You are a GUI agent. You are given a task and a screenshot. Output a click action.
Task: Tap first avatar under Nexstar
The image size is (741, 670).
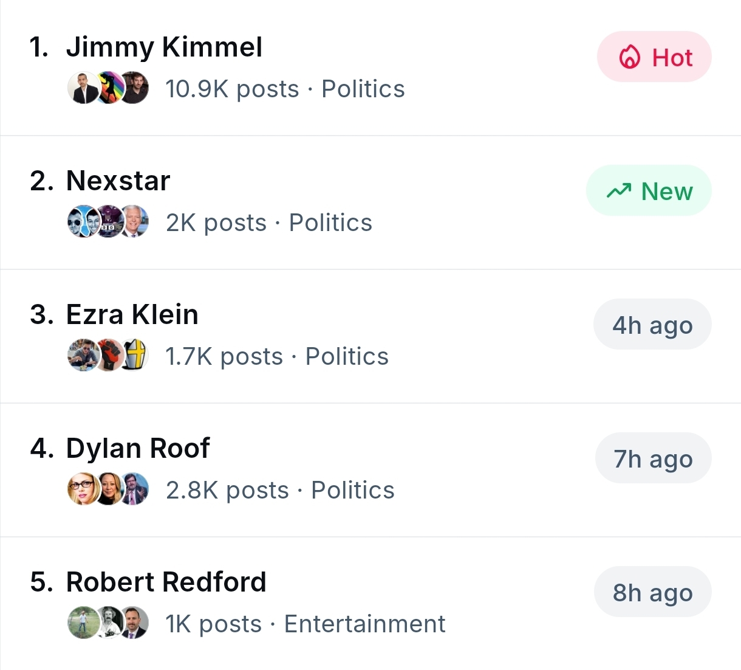point(82,222)
